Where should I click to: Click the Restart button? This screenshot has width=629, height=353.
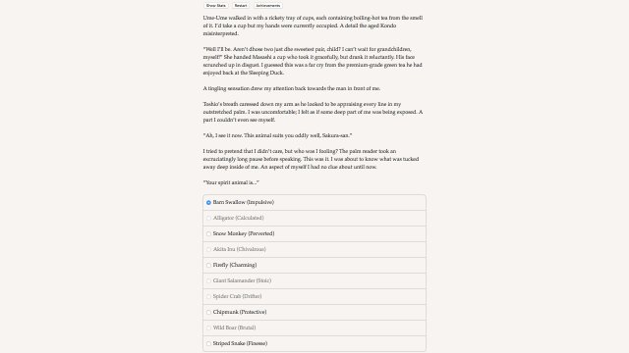point(241,6)
